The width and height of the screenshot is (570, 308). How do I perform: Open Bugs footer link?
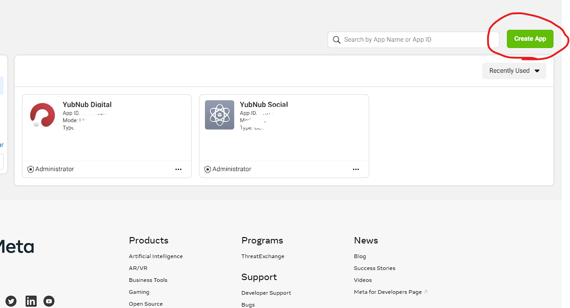click(x=248, y=305)
